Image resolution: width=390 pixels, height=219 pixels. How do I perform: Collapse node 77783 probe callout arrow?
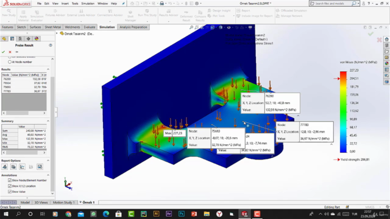(331, 144)
